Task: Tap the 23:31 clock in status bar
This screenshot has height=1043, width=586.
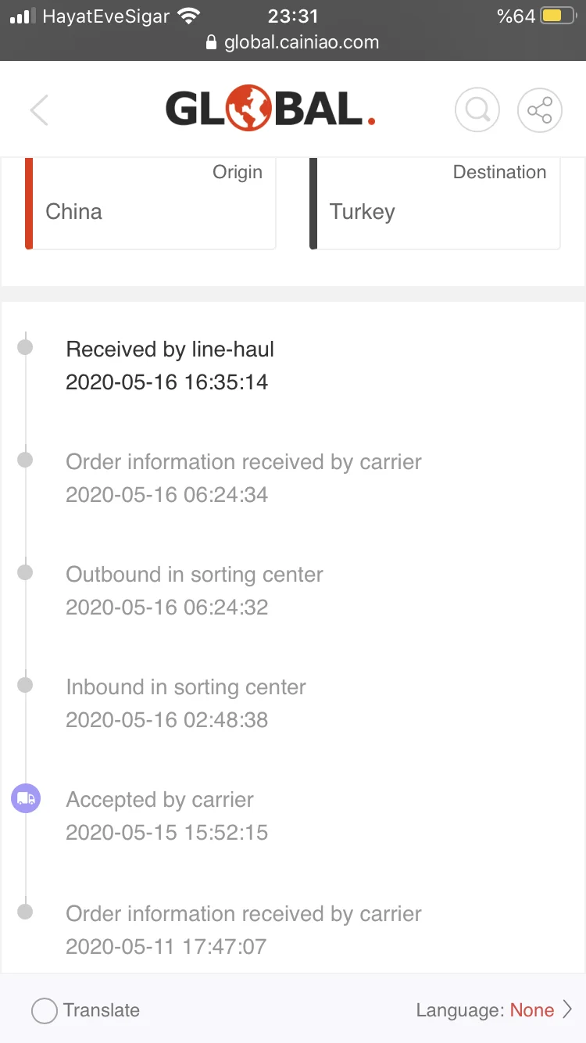Action: (x=293, y=16)
